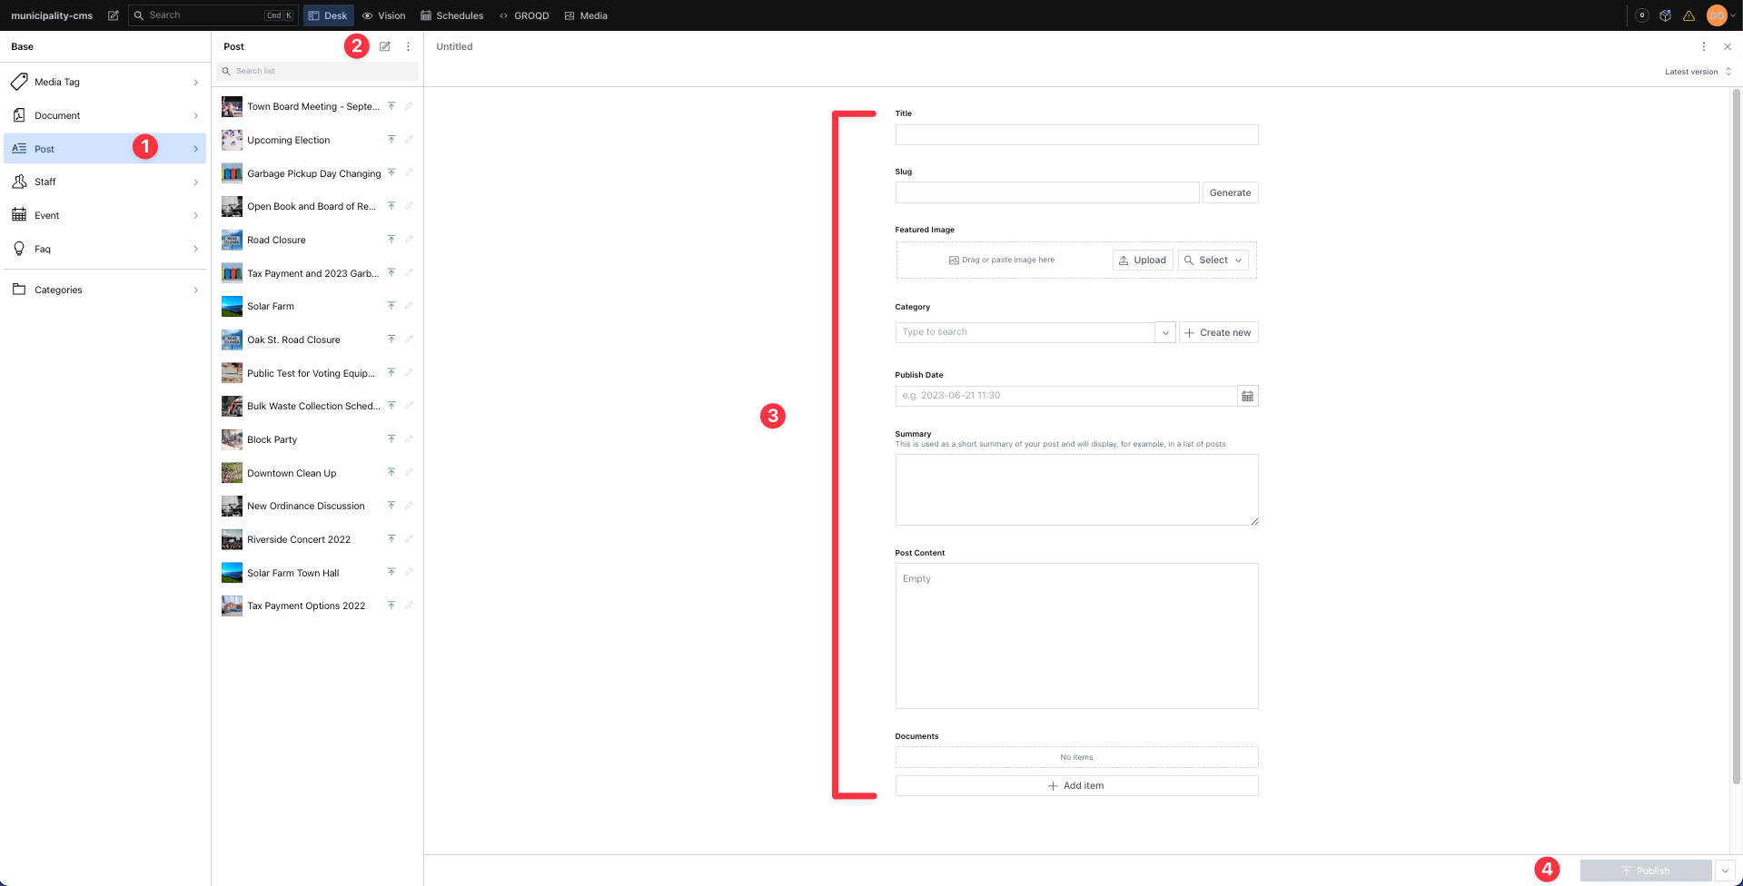Click the magnifier icon in the global search bar
The height and width of the screenshot is (886, 1743).
tap(139, 15)
